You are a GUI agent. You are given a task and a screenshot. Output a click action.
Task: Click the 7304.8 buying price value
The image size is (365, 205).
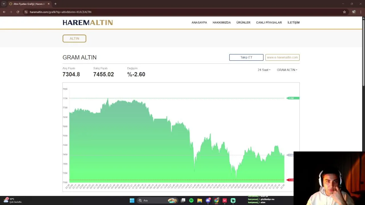coord(71,74)
